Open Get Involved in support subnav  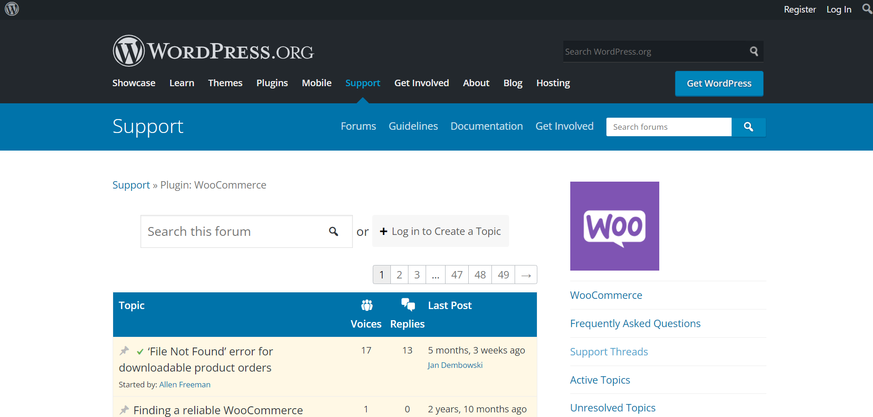coord(564,126)
